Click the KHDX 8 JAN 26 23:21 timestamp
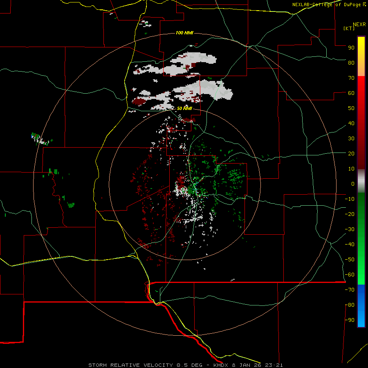Viewport: 368px width, 368px height. 248,365
